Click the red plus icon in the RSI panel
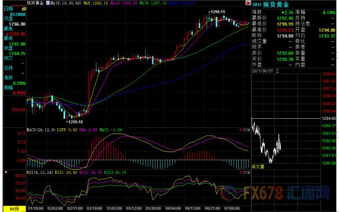 (242, 172)
